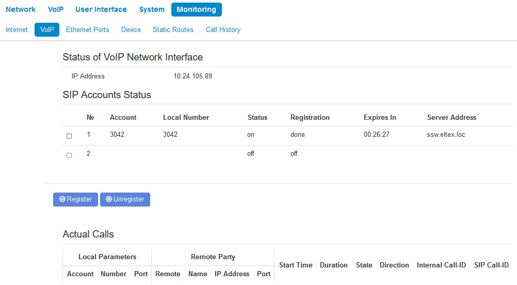Click the Expires In column header

(380, 118)
